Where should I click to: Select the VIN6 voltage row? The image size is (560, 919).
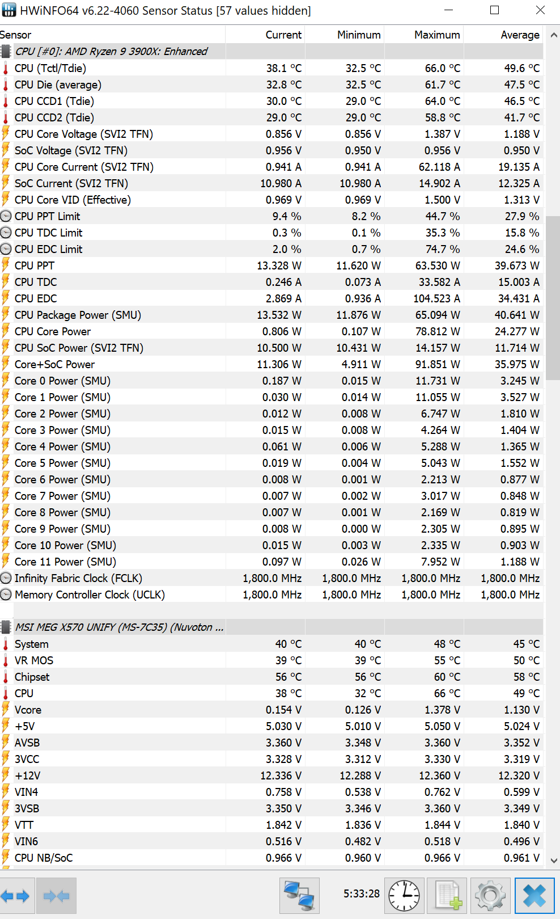(x=271, y=841)
